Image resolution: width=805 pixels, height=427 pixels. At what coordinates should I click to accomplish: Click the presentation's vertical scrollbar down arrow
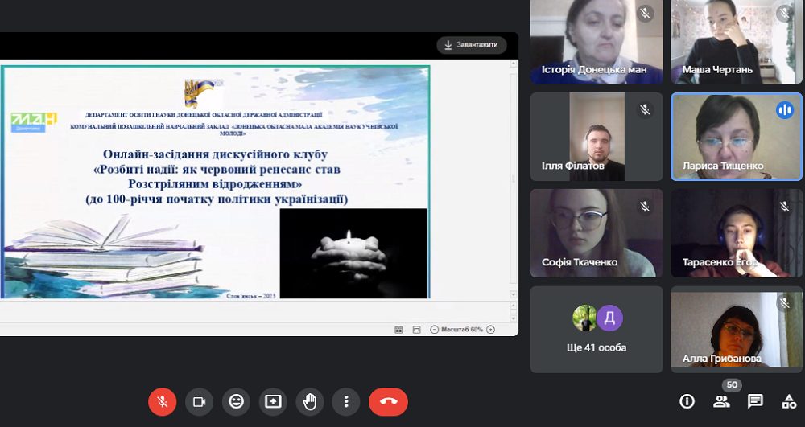513,295
